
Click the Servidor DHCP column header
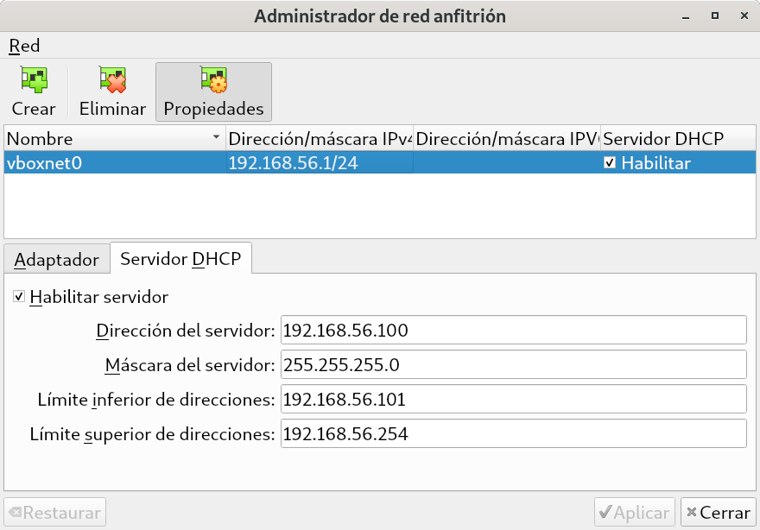662,138
